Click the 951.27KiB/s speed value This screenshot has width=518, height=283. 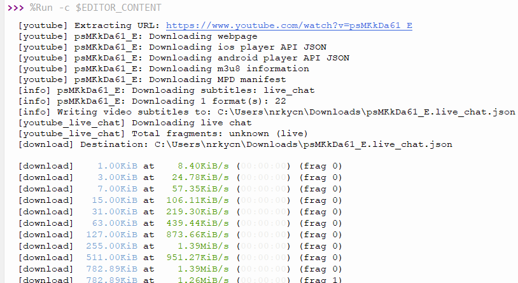[x=197, y=258]
